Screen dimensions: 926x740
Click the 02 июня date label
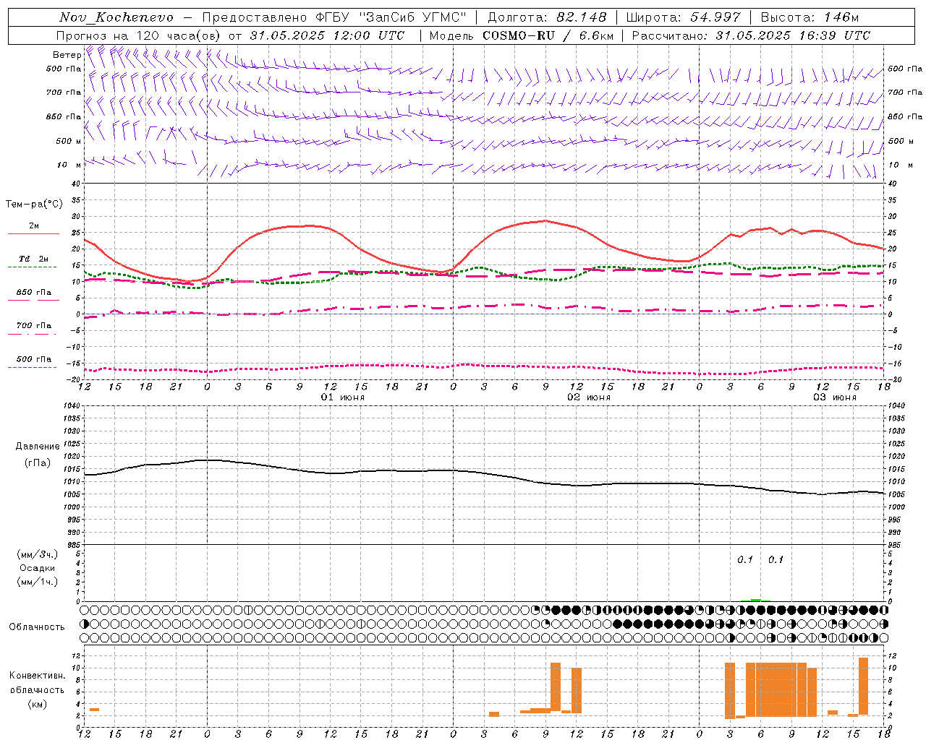[588, 397]
